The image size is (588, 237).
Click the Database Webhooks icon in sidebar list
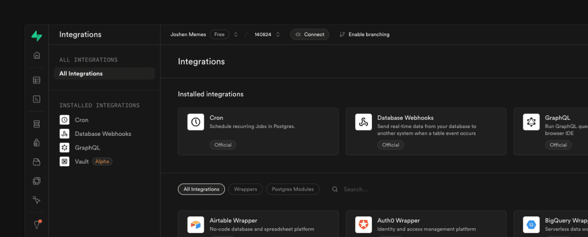click(x=65, y=133)
